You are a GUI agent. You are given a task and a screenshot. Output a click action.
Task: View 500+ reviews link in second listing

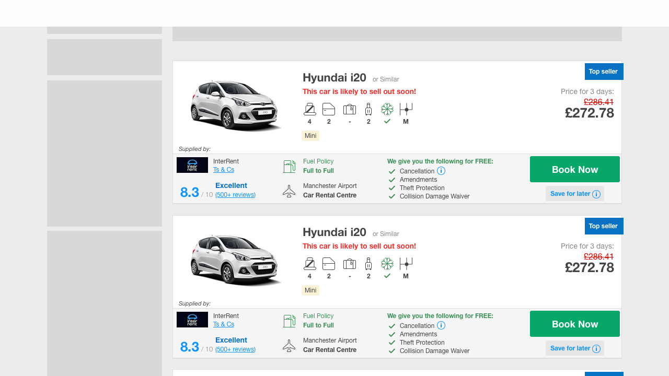click(235, 349)
